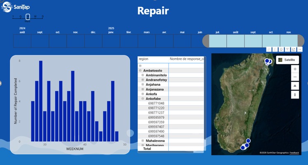Select W granularity on timeline scale
Screen dimensions: 308x165
[x=35, y=16]
